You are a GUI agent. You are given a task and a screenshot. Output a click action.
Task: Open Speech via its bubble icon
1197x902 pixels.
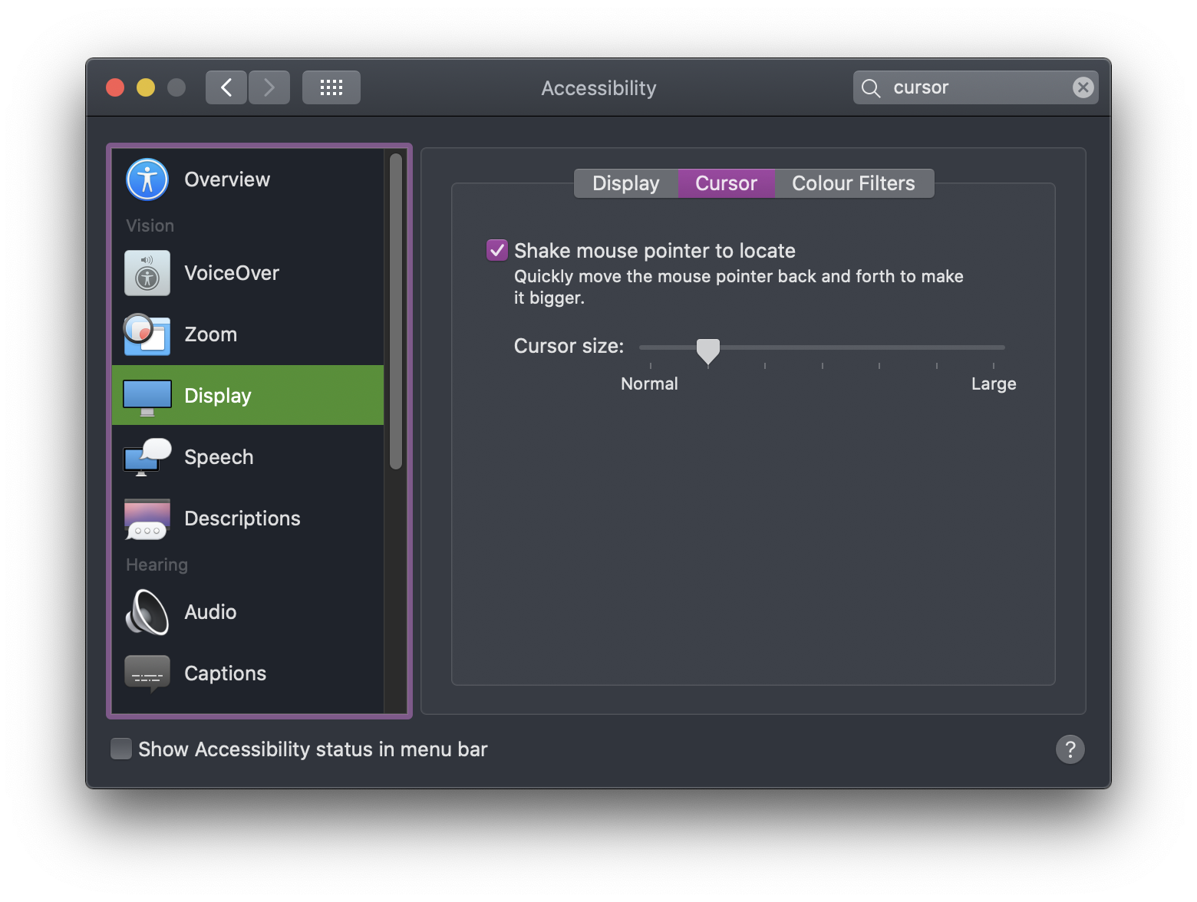coord(147,457)
